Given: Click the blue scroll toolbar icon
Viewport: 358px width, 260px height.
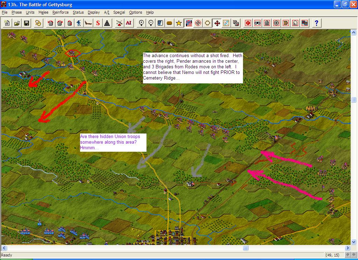Looking at the screenshot, I should tap(160, 23).
